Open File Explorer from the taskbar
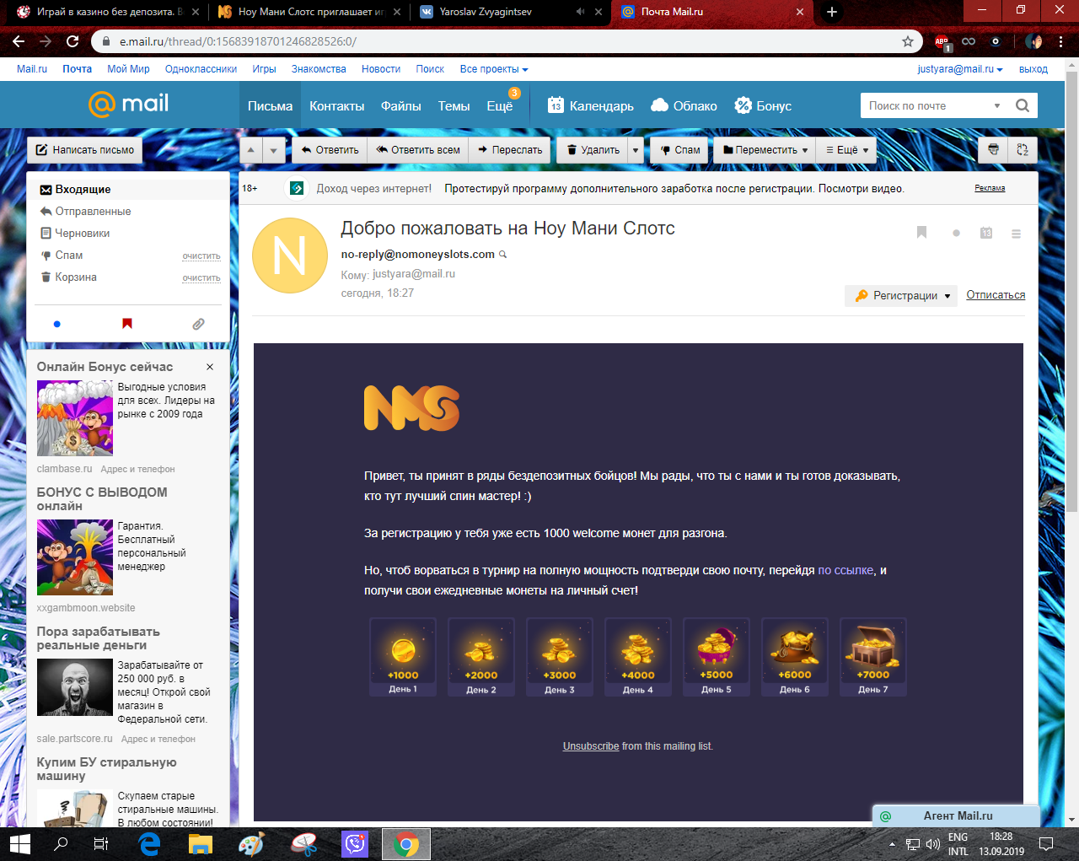 point(201,843)
